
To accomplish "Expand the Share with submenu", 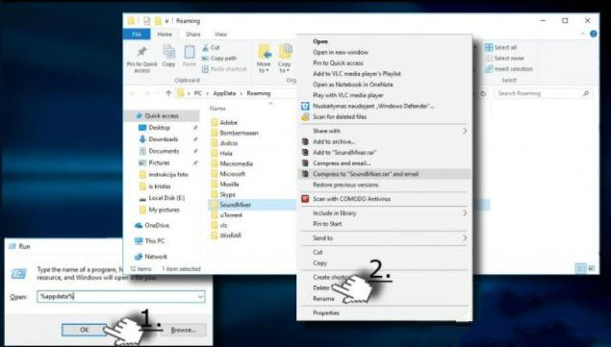I will coord(385,131).
